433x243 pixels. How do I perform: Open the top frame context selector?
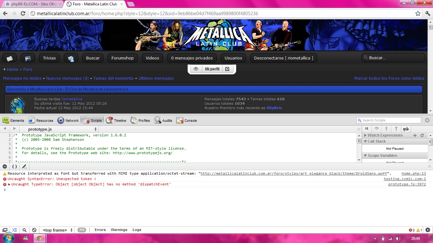point(58,230)
